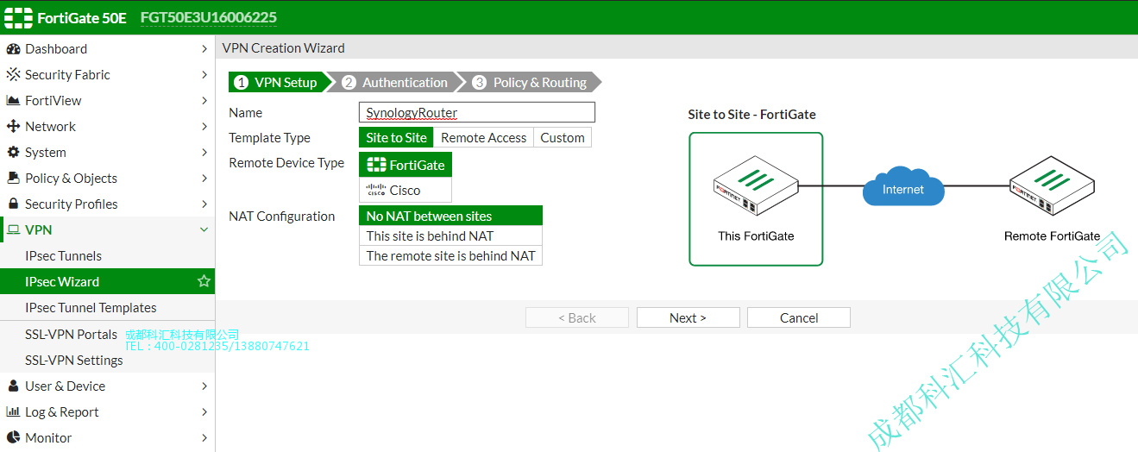Expand the FortiView chevron
This screenshot has width=1138, height=452.
click(x=204, y=101)
